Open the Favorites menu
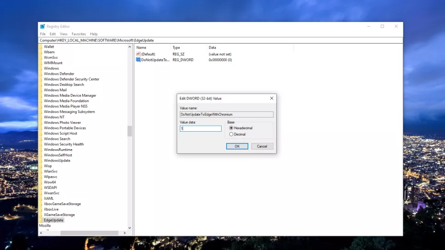Image resolution: width=445 pixels, height=250 pixels. pos(78,34)
